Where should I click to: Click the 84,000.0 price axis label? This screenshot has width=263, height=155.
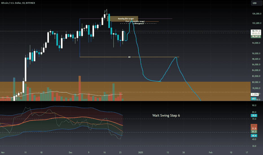257,70
